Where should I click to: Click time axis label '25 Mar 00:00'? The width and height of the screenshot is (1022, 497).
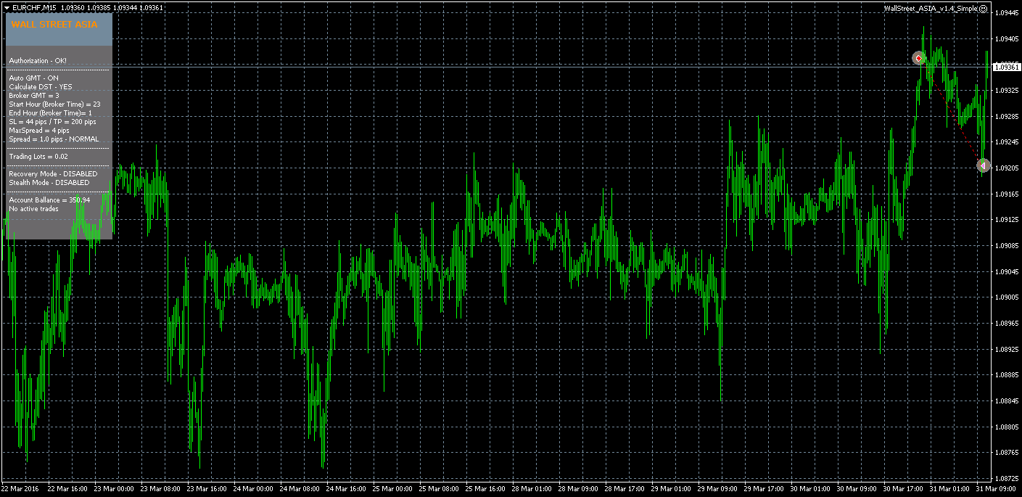(x=393, y=489)
